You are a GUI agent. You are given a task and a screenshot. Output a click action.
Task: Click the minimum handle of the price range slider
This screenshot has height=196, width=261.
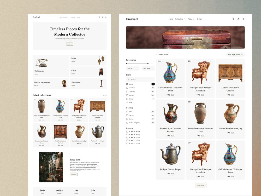click(x=127, y=64)
